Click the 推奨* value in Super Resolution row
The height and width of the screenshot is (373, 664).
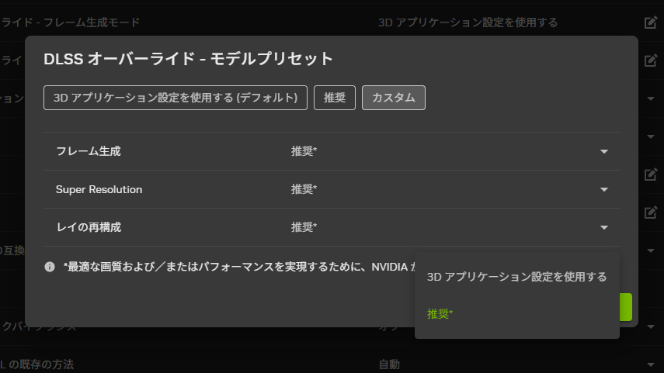304,189
